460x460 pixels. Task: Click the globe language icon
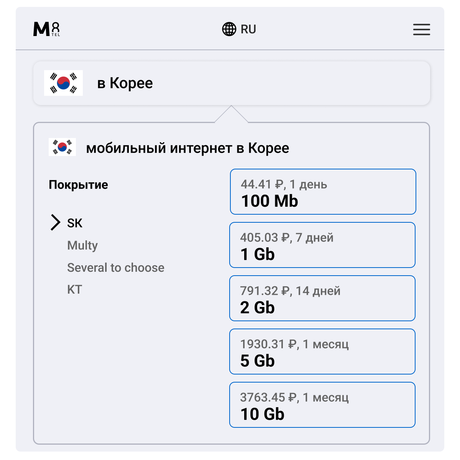pos(229,29)
